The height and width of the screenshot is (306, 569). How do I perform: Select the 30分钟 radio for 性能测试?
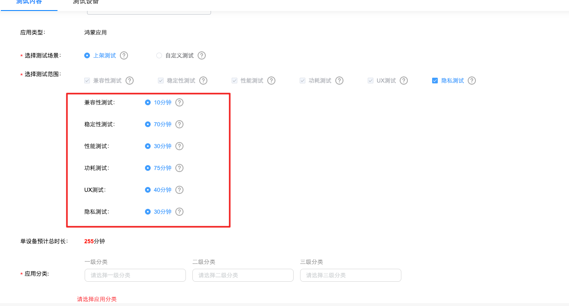pyautogui.click(x=148, y=146)
